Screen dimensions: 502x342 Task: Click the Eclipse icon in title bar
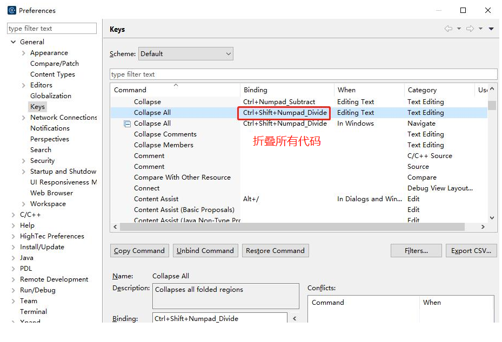[11, 10]
